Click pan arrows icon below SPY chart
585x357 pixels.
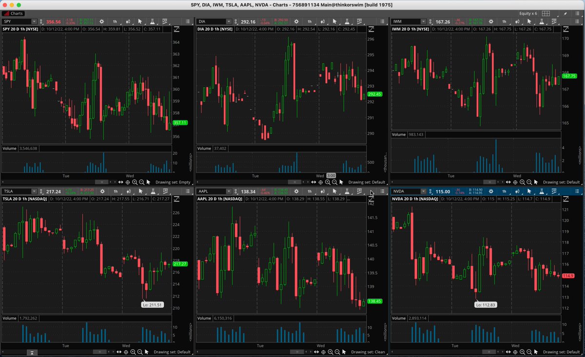coord(121,182)
